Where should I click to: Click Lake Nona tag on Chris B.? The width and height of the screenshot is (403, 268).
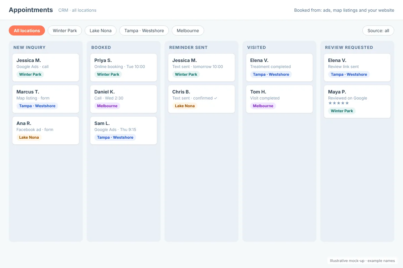(185, 106)
